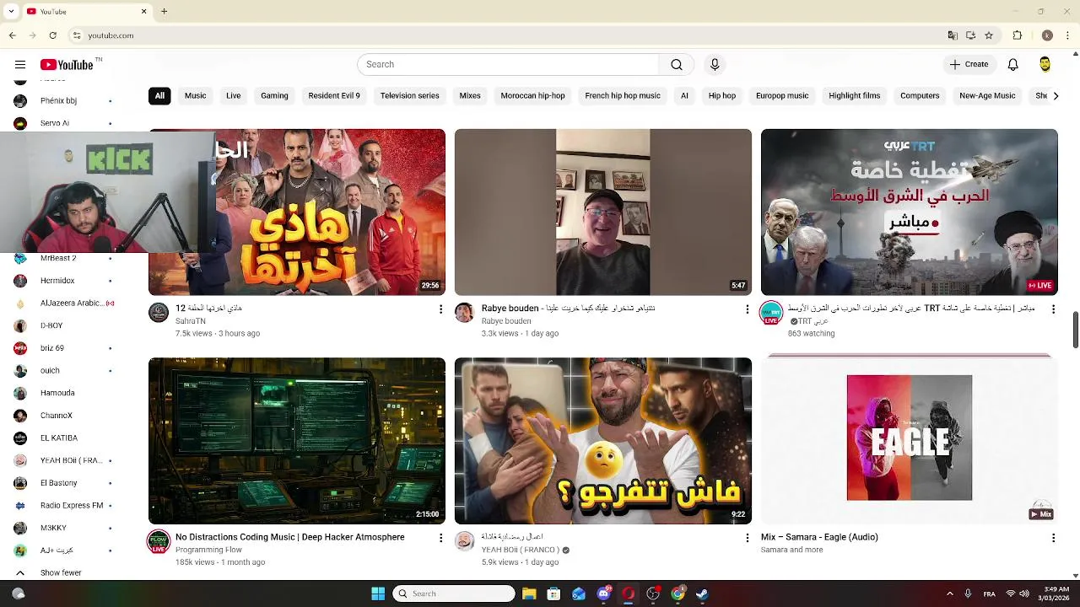Select the Music filter chip
The width and height of the screenshot is (1080, 607).
coord(195,96)
